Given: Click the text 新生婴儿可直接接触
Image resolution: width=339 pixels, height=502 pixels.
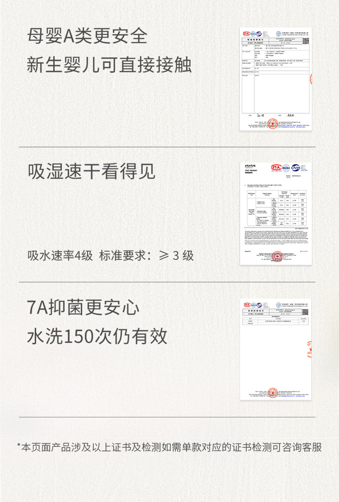Looking at the screenshot, I should (x=109, y=64).
